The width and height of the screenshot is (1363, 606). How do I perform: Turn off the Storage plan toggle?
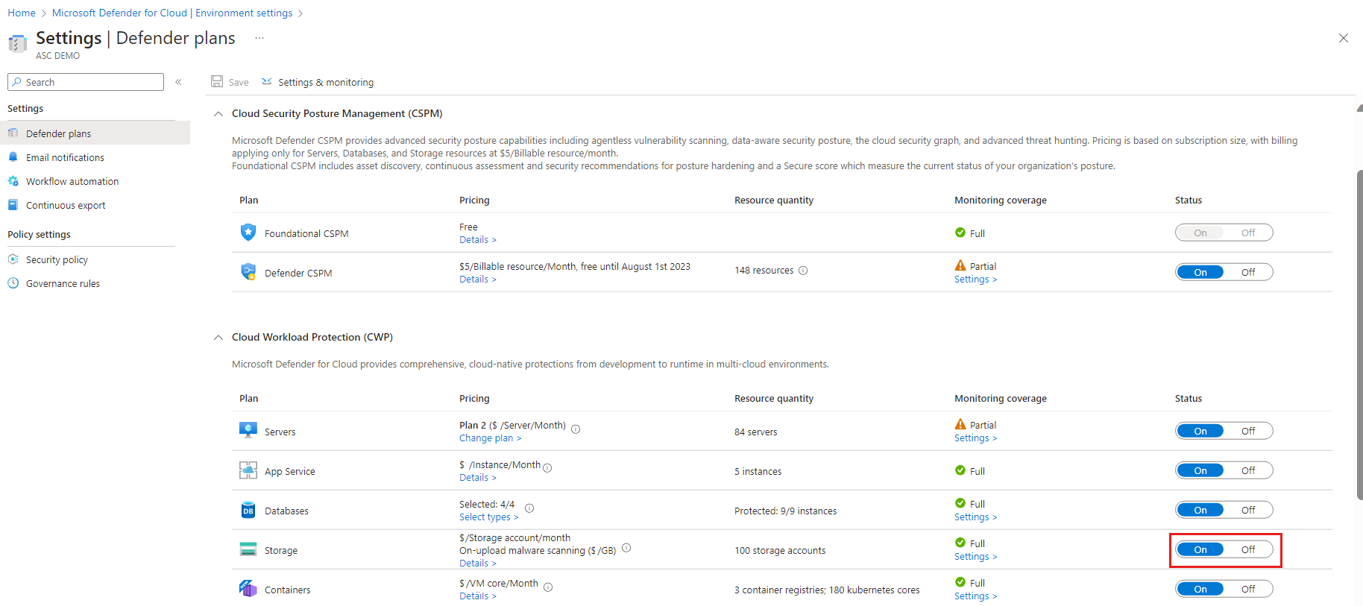point(1247,549)
